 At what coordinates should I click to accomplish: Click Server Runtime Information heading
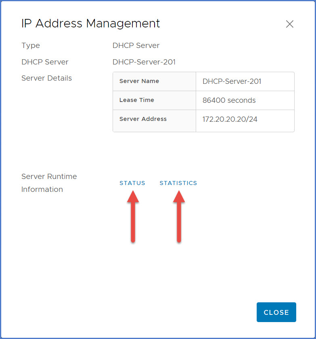point(49,183)
